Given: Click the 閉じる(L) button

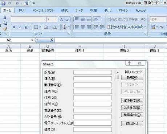Looking at the screenshot, I should coord(132,123).
